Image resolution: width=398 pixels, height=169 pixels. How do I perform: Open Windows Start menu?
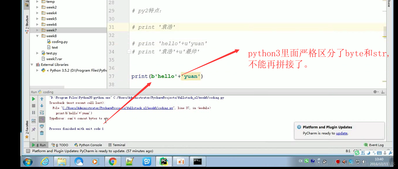coord(28,162)
